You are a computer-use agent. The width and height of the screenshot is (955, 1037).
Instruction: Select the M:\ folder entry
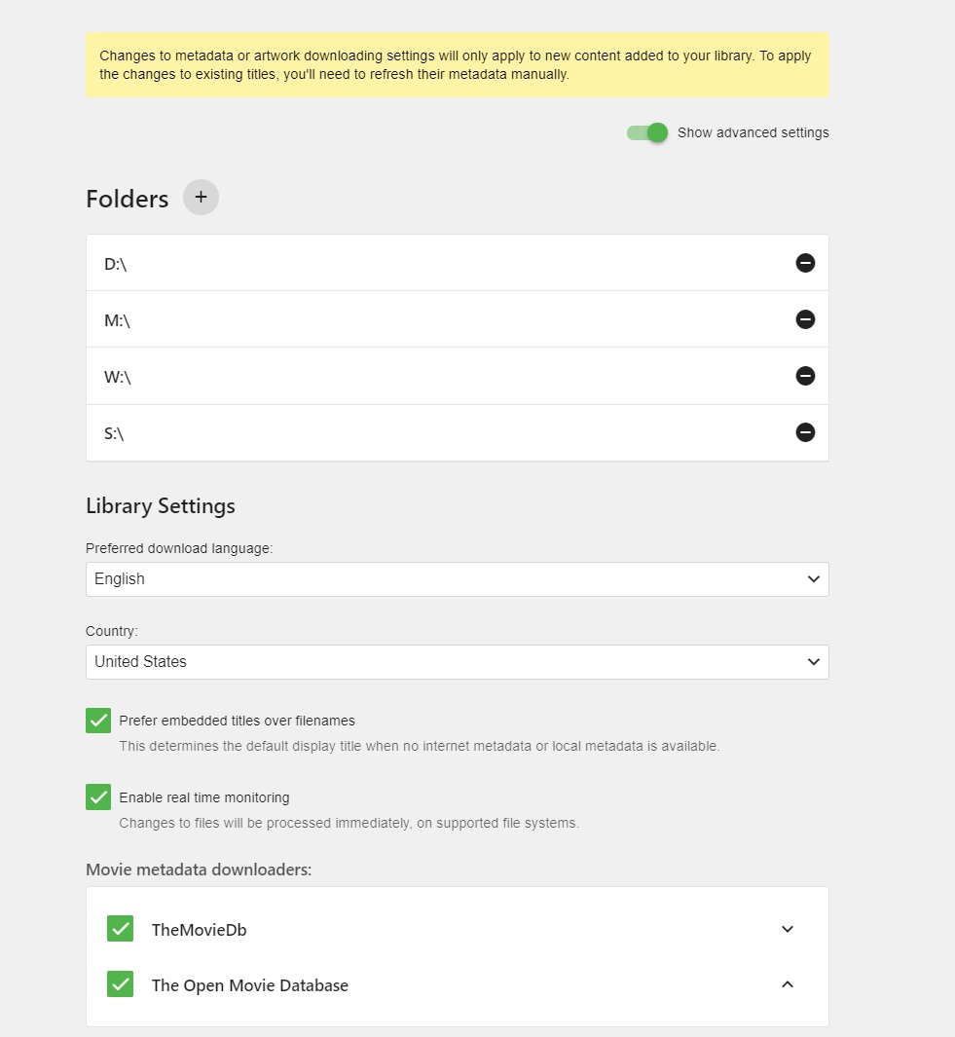[x=117, y=320]
